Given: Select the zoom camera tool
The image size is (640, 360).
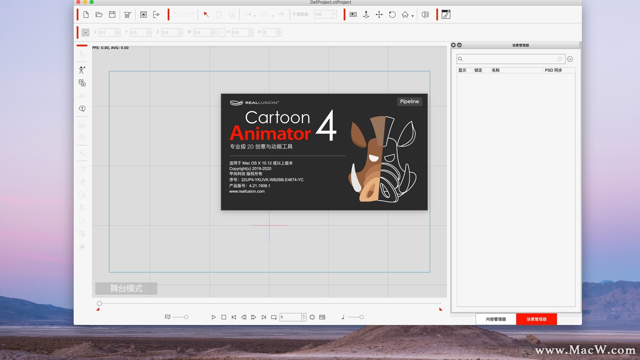Looking at the screenshot, I should 366,14.
